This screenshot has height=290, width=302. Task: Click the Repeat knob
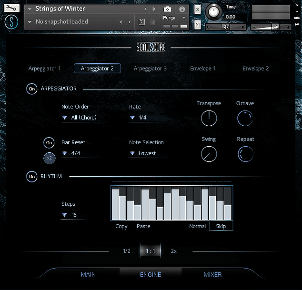(246, 154)
